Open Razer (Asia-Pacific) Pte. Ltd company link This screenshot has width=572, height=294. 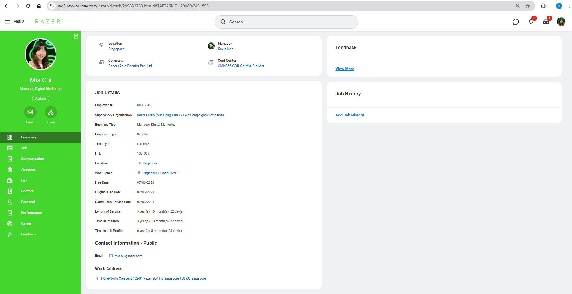click(x=130, y=66)
